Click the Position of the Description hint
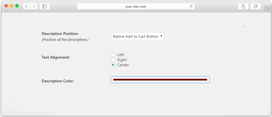The height and width of the screenshot is (117, 272). pyautogui.click(x=65, y=39)
